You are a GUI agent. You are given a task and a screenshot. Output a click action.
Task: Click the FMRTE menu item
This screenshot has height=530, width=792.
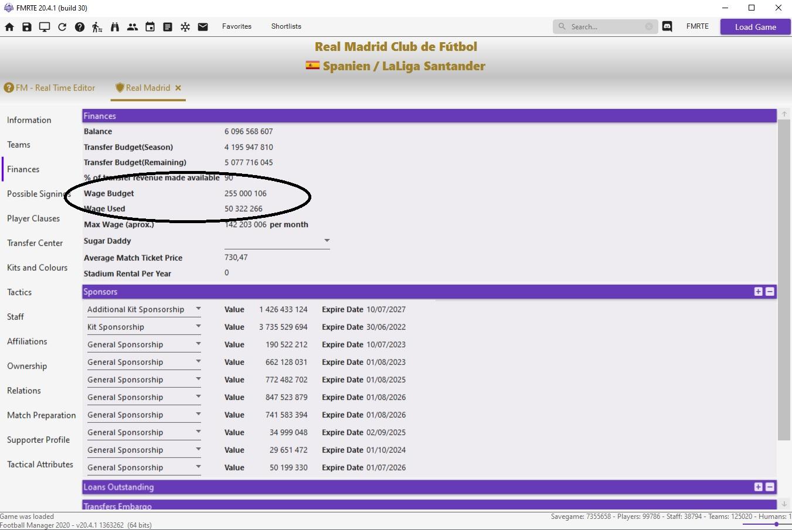coord(698,26)
